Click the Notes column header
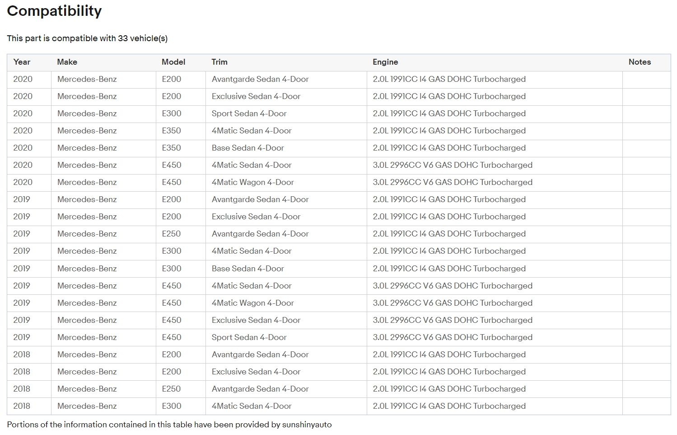 640,62
